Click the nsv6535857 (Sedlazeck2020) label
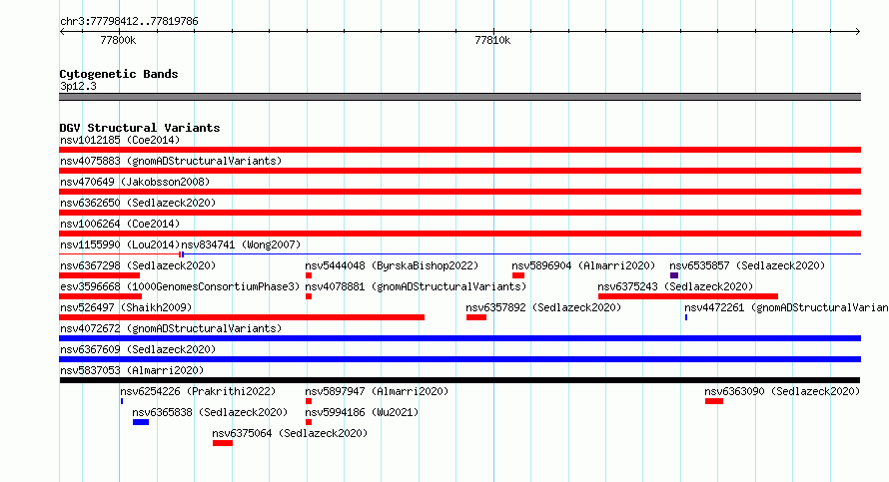This screenshot has width=889, height=482. (x=747, y=265)
